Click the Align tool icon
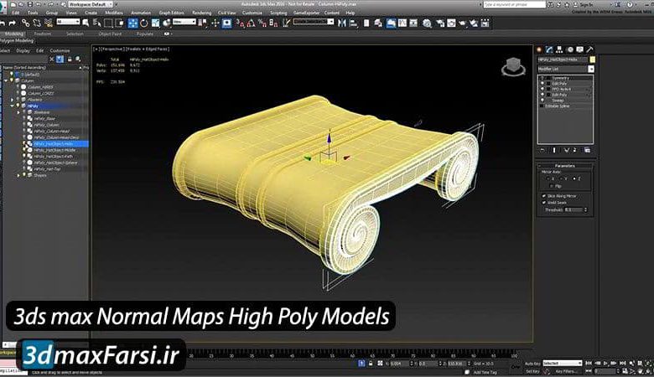The height and width of the screenshot is (377, 654). tap(353, 23)
